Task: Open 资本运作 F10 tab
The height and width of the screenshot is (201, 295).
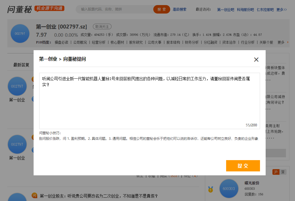Action: (229, 43)
